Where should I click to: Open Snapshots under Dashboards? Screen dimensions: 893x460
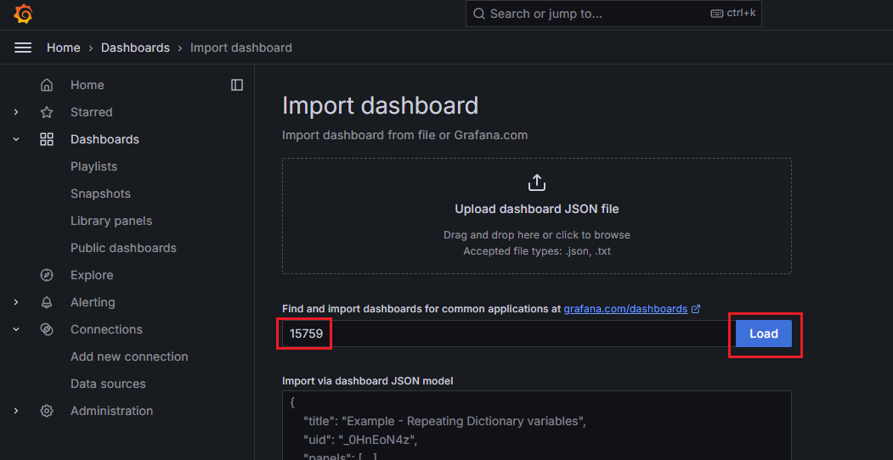tap(100, 194)
